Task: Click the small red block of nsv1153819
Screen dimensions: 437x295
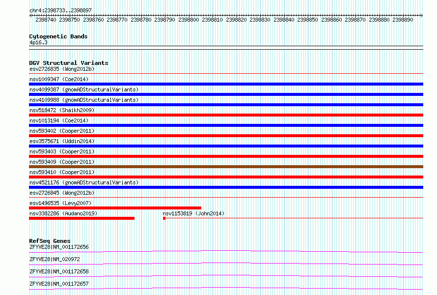Action: point(164,218)
